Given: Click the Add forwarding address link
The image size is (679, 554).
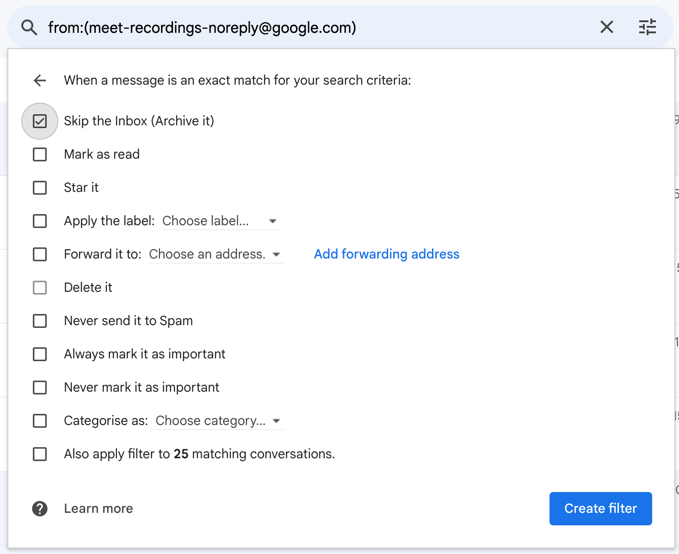Looking at the screenshot, I should click(387, 254).
